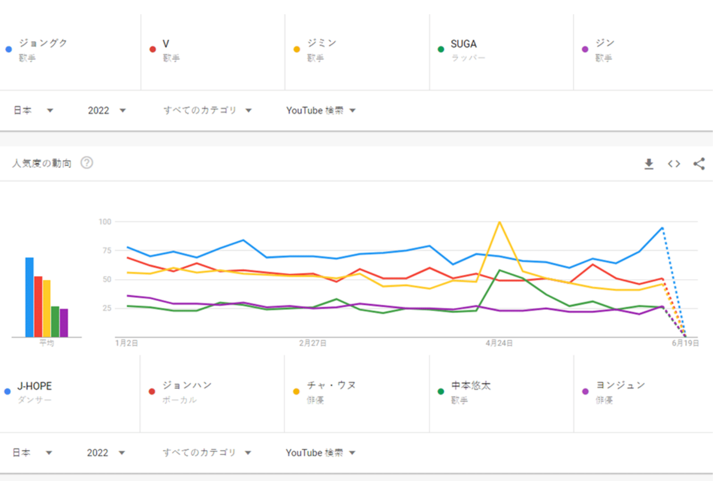This screenshot has height=481, width=728.
Task: Click the download CSV icon
Action: tap(649, 164)
